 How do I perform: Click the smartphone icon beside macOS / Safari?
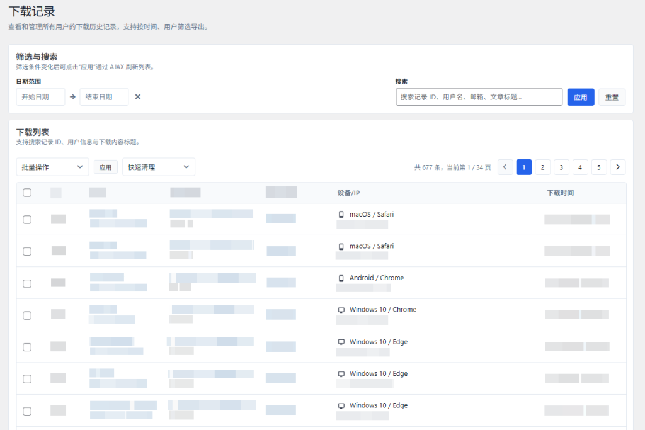coord(341,213)
